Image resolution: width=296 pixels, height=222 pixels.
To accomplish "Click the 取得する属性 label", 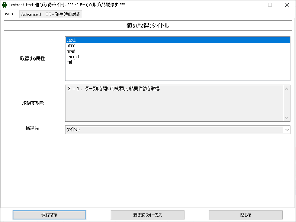I will click(x=33, y=59).
